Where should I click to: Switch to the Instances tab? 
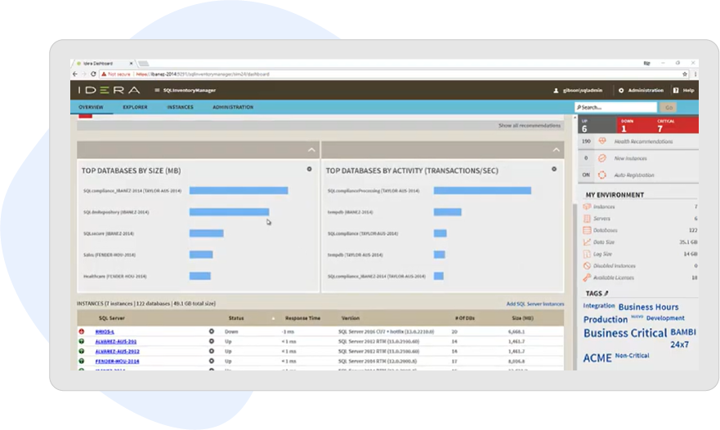180,107
